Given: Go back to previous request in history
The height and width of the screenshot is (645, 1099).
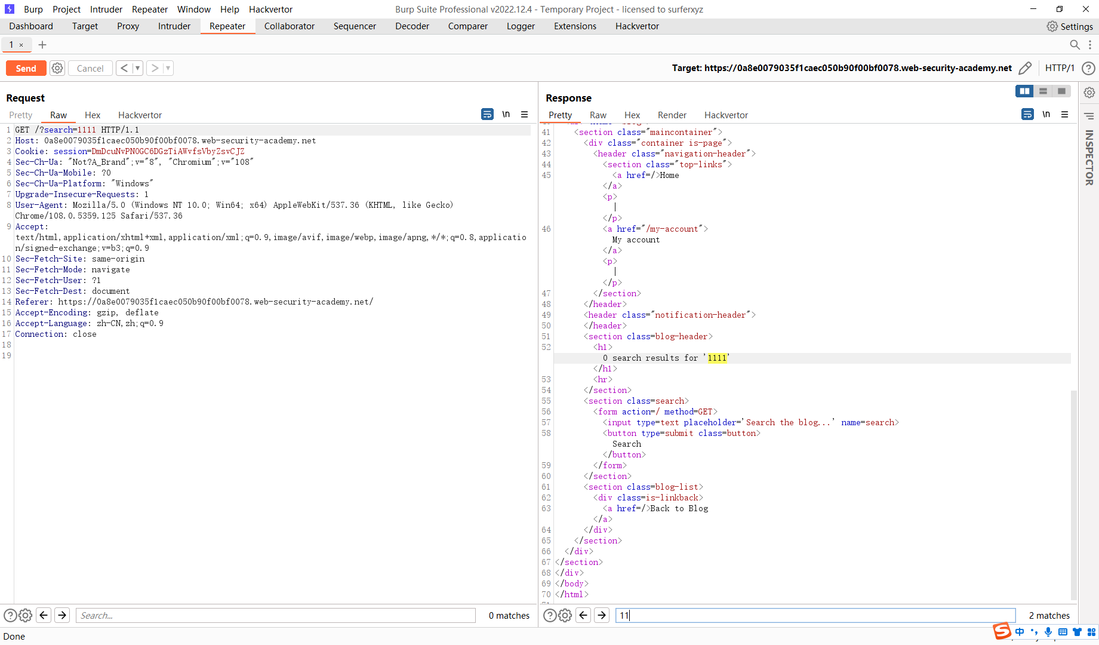Looking at the screenshot, I should (124, 68).
